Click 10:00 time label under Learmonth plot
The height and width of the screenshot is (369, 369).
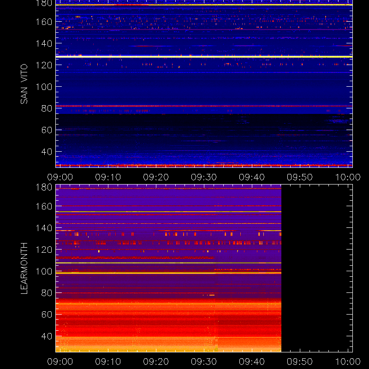(x=348, y=362)
